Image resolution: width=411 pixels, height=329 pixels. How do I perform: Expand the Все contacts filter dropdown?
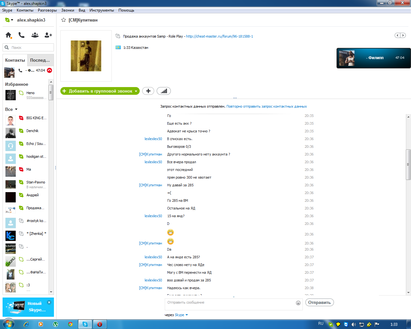[16, 109]
